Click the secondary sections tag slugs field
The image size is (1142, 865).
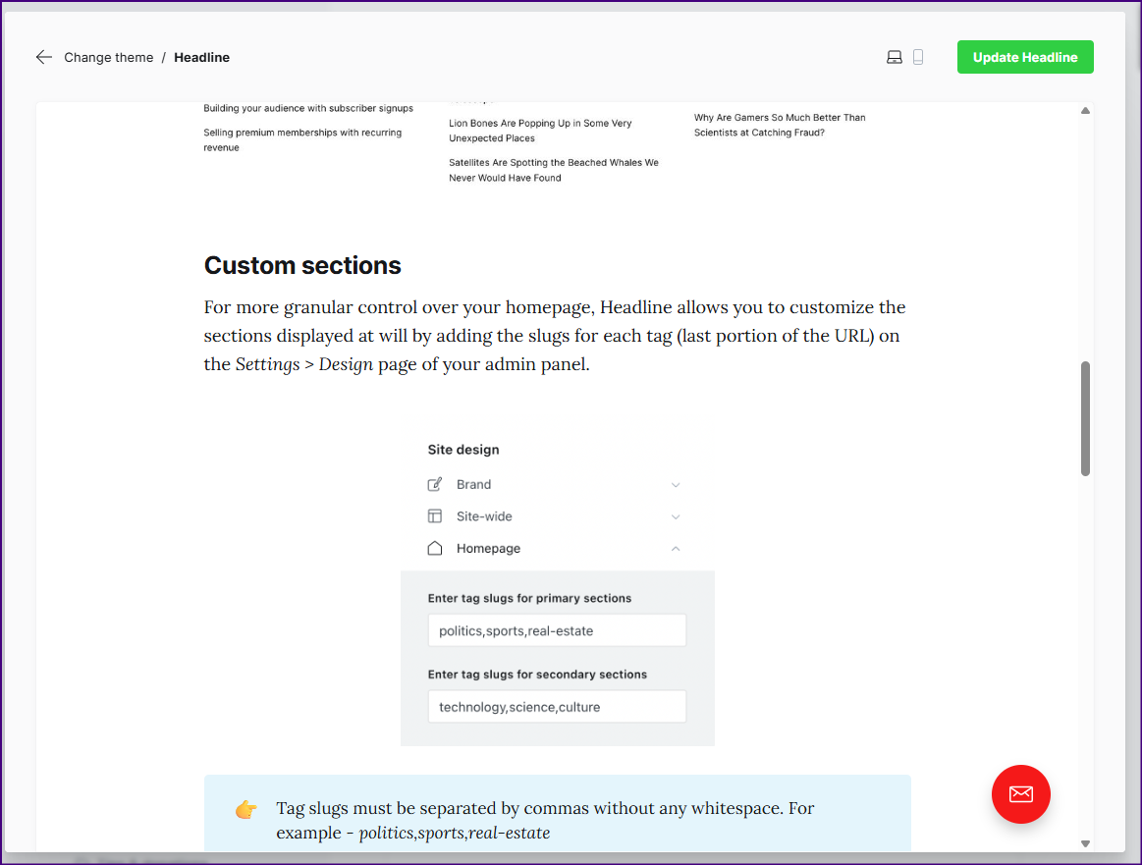(x=557, y=707)
